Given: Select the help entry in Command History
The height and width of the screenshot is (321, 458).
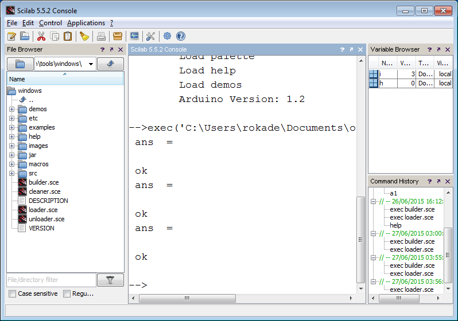Looking at the screenshot, I should pos(395,225).
